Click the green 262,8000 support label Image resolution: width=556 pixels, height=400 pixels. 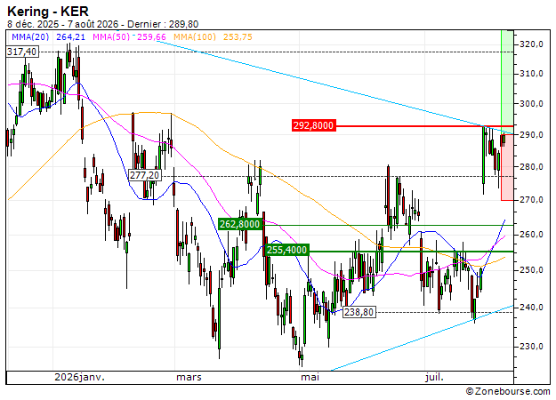(x=239, y=224)
